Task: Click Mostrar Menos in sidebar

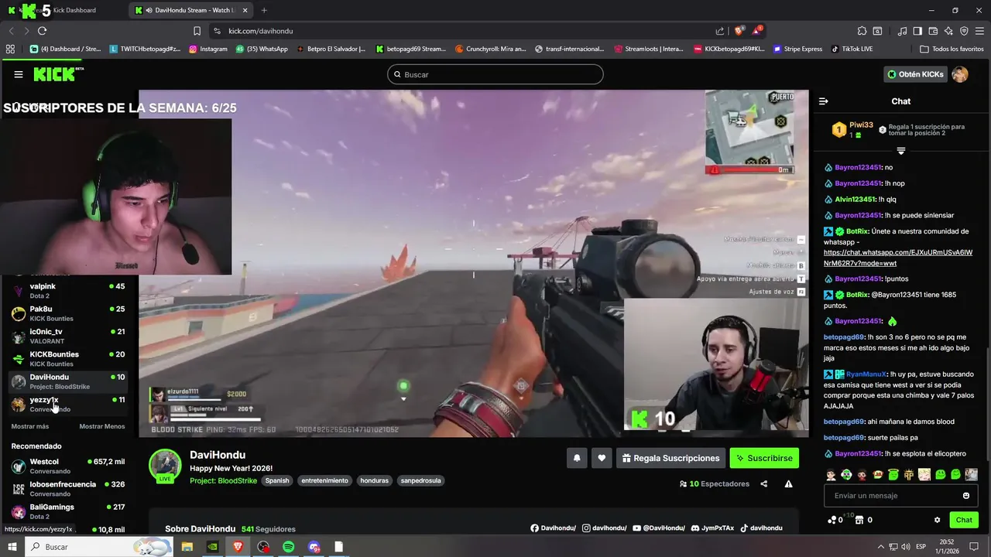Action: (x=102, y=426)
